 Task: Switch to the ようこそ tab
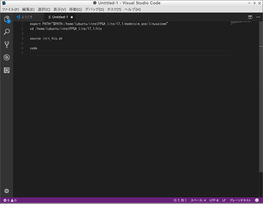[29, 17]
